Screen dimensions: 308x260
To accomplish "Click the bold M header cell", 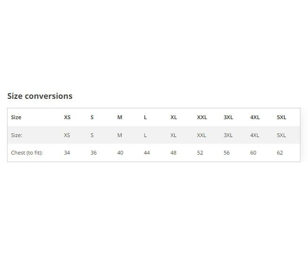I will point(120,117).
